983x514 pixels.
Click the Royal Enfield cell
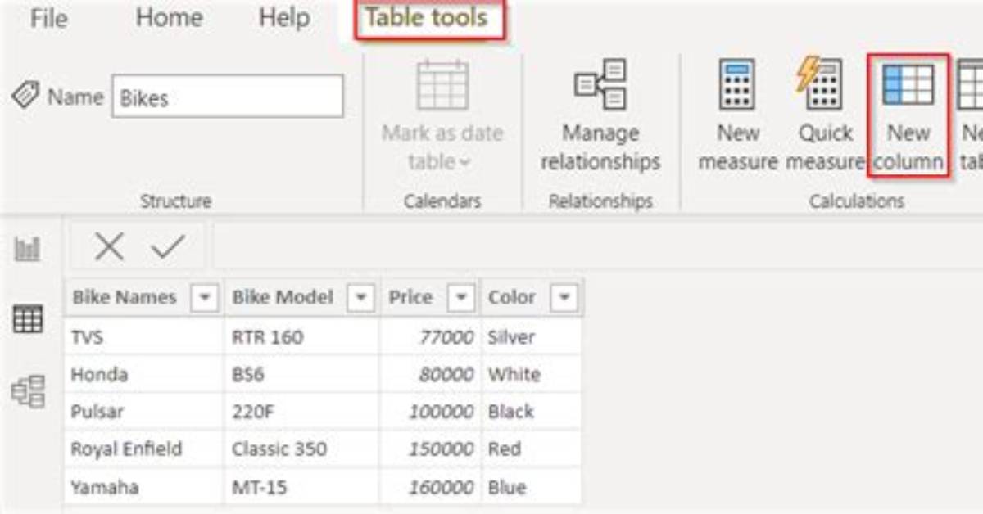tap(143, 449)
